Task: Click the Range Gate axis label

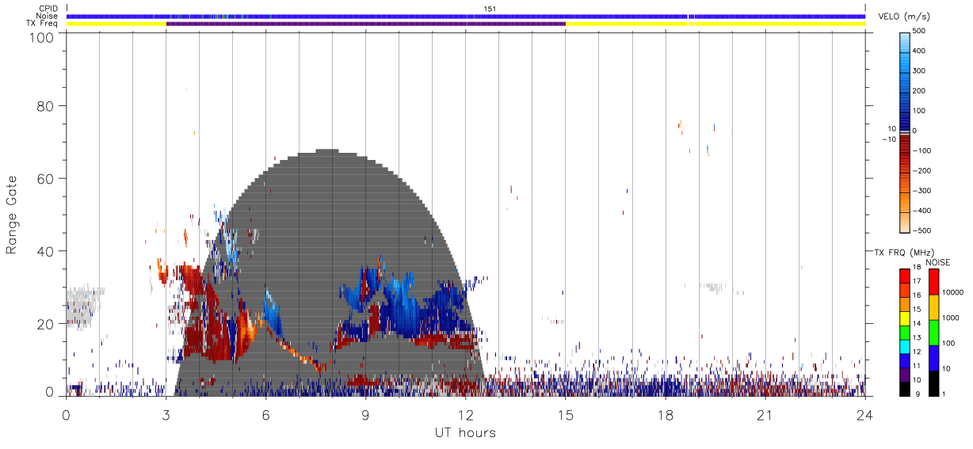Action: coord(12,215)
